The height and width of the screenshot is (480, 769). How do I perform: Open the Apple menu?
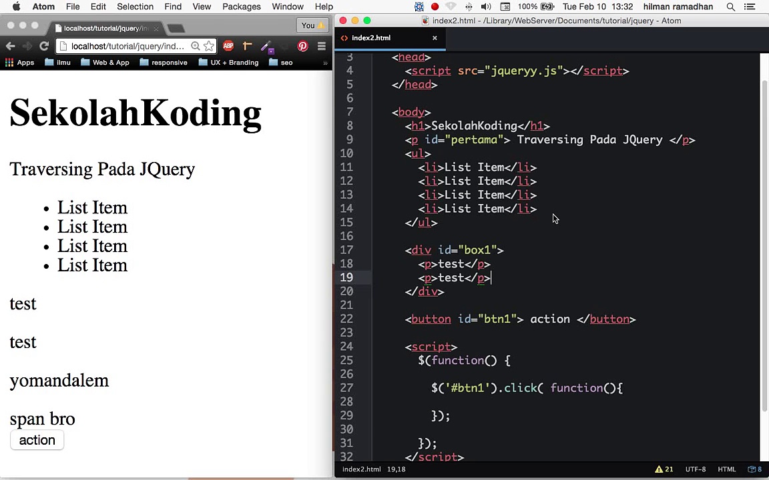tap(16, 7)
